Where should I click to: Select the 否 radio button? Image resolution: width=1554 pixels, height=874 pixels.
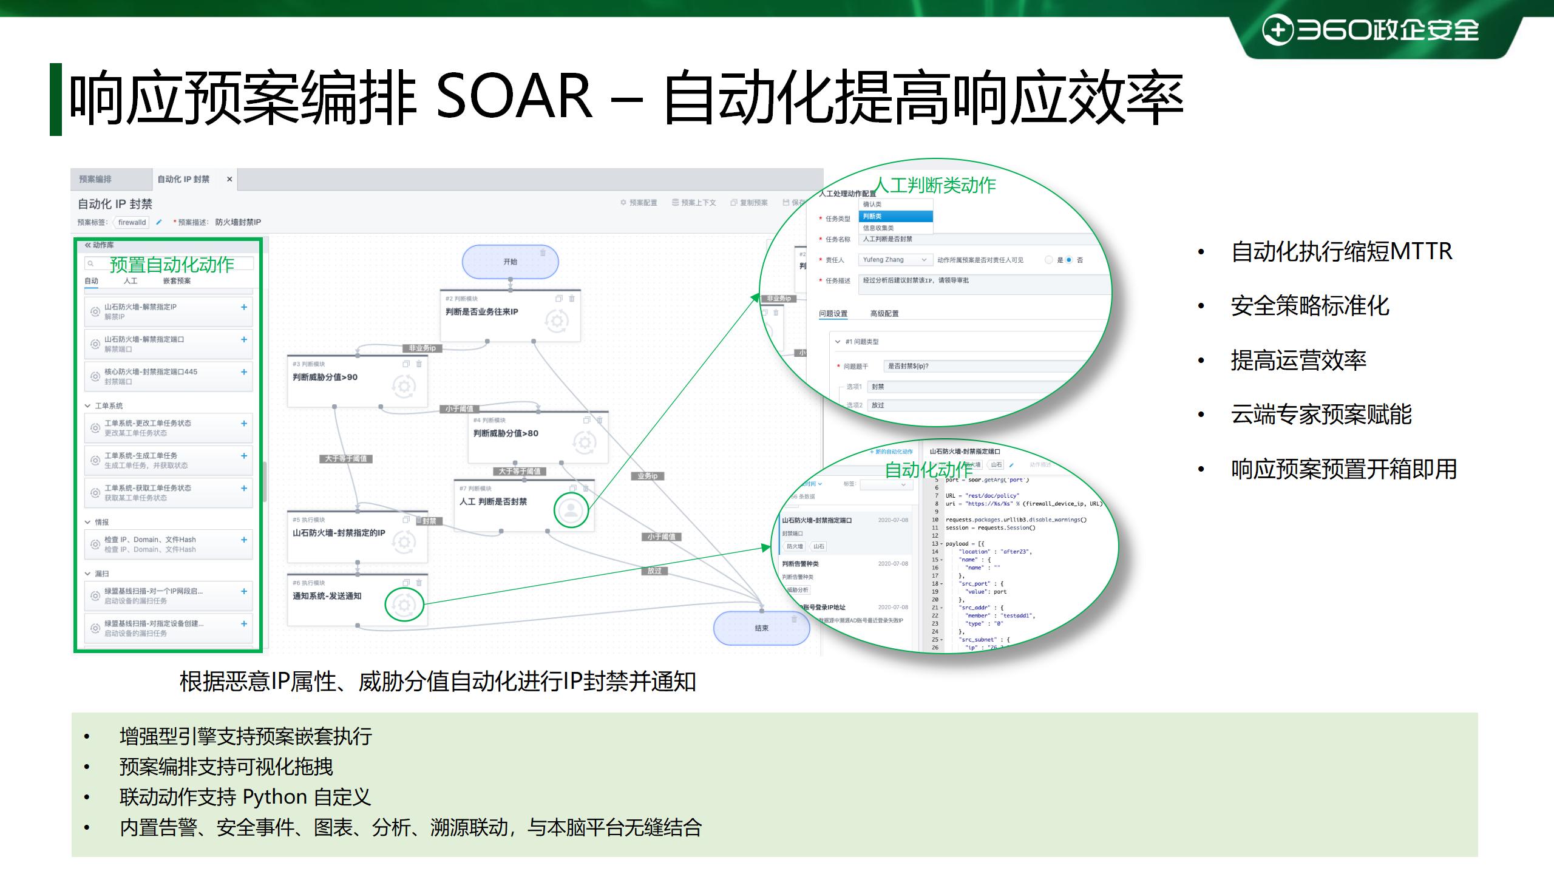tap(1069, 260)
